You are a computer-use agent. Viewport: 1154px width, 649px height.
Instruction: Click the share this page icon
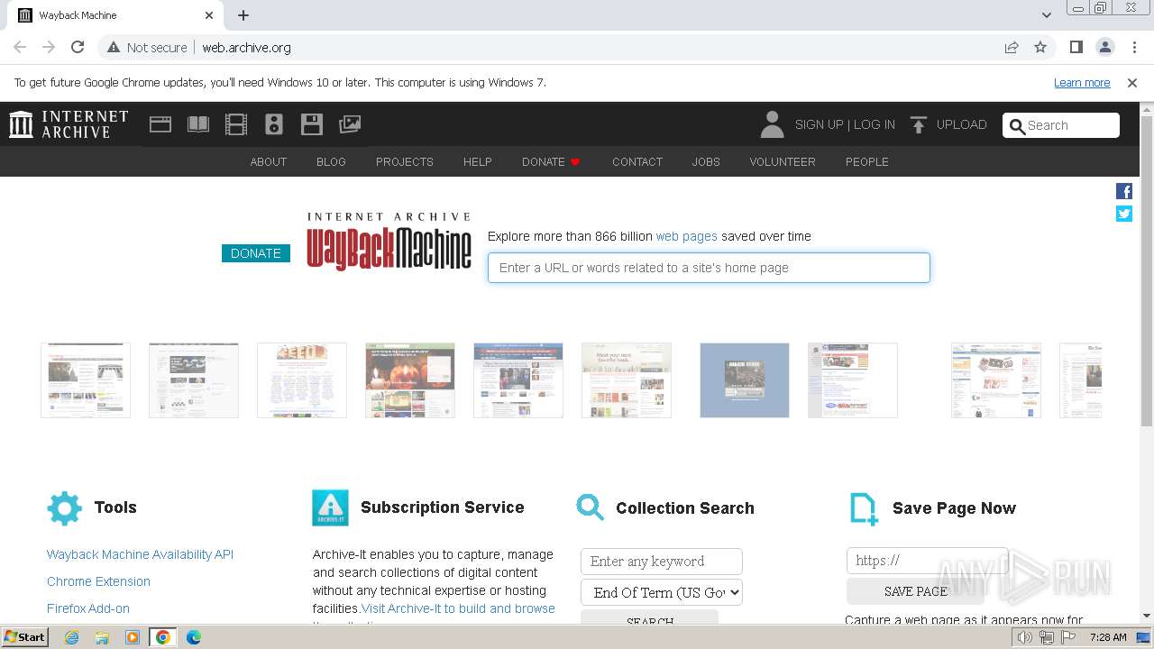1012,47
